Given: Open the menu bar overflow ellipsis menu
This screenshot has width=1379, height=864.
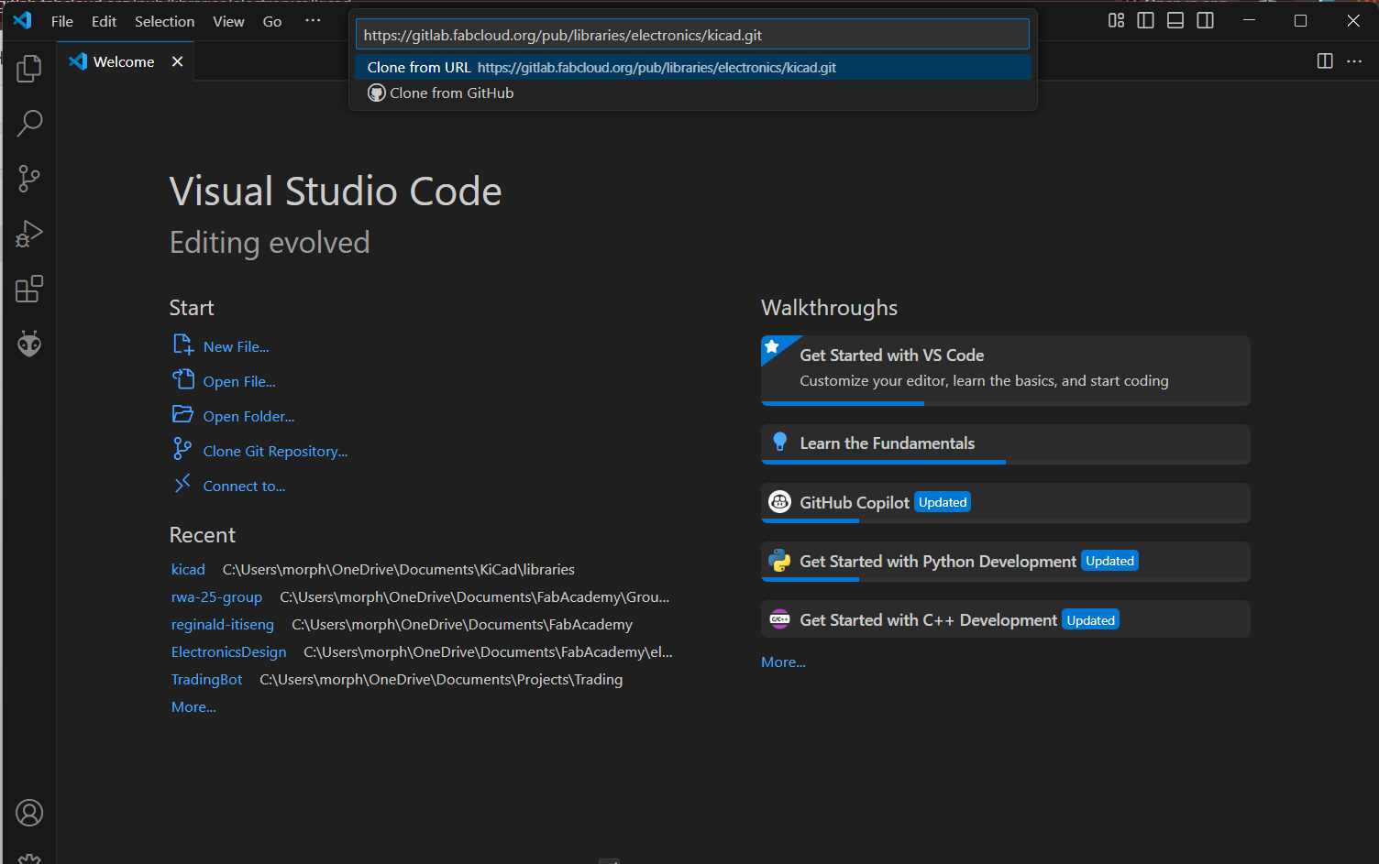Looking at the screenshot, I should [x=313, y=20].
